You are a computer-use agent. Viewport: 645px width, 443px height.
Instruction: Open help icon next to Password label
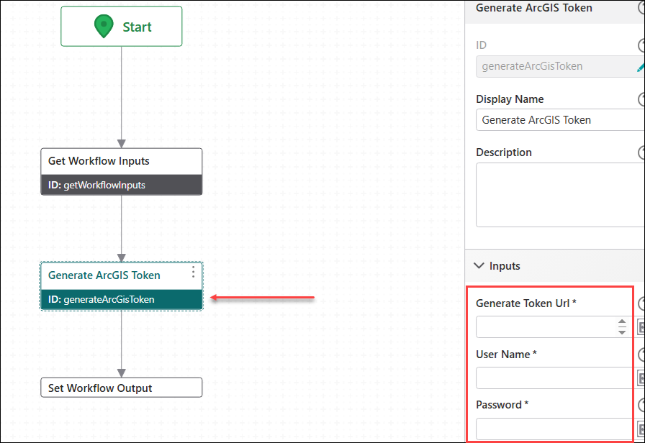(642, 405)
